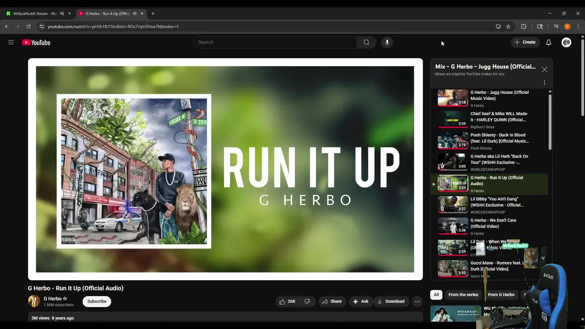585x329 pixels.
Task: Like the video with thumbs up
Action: point(287,302)
